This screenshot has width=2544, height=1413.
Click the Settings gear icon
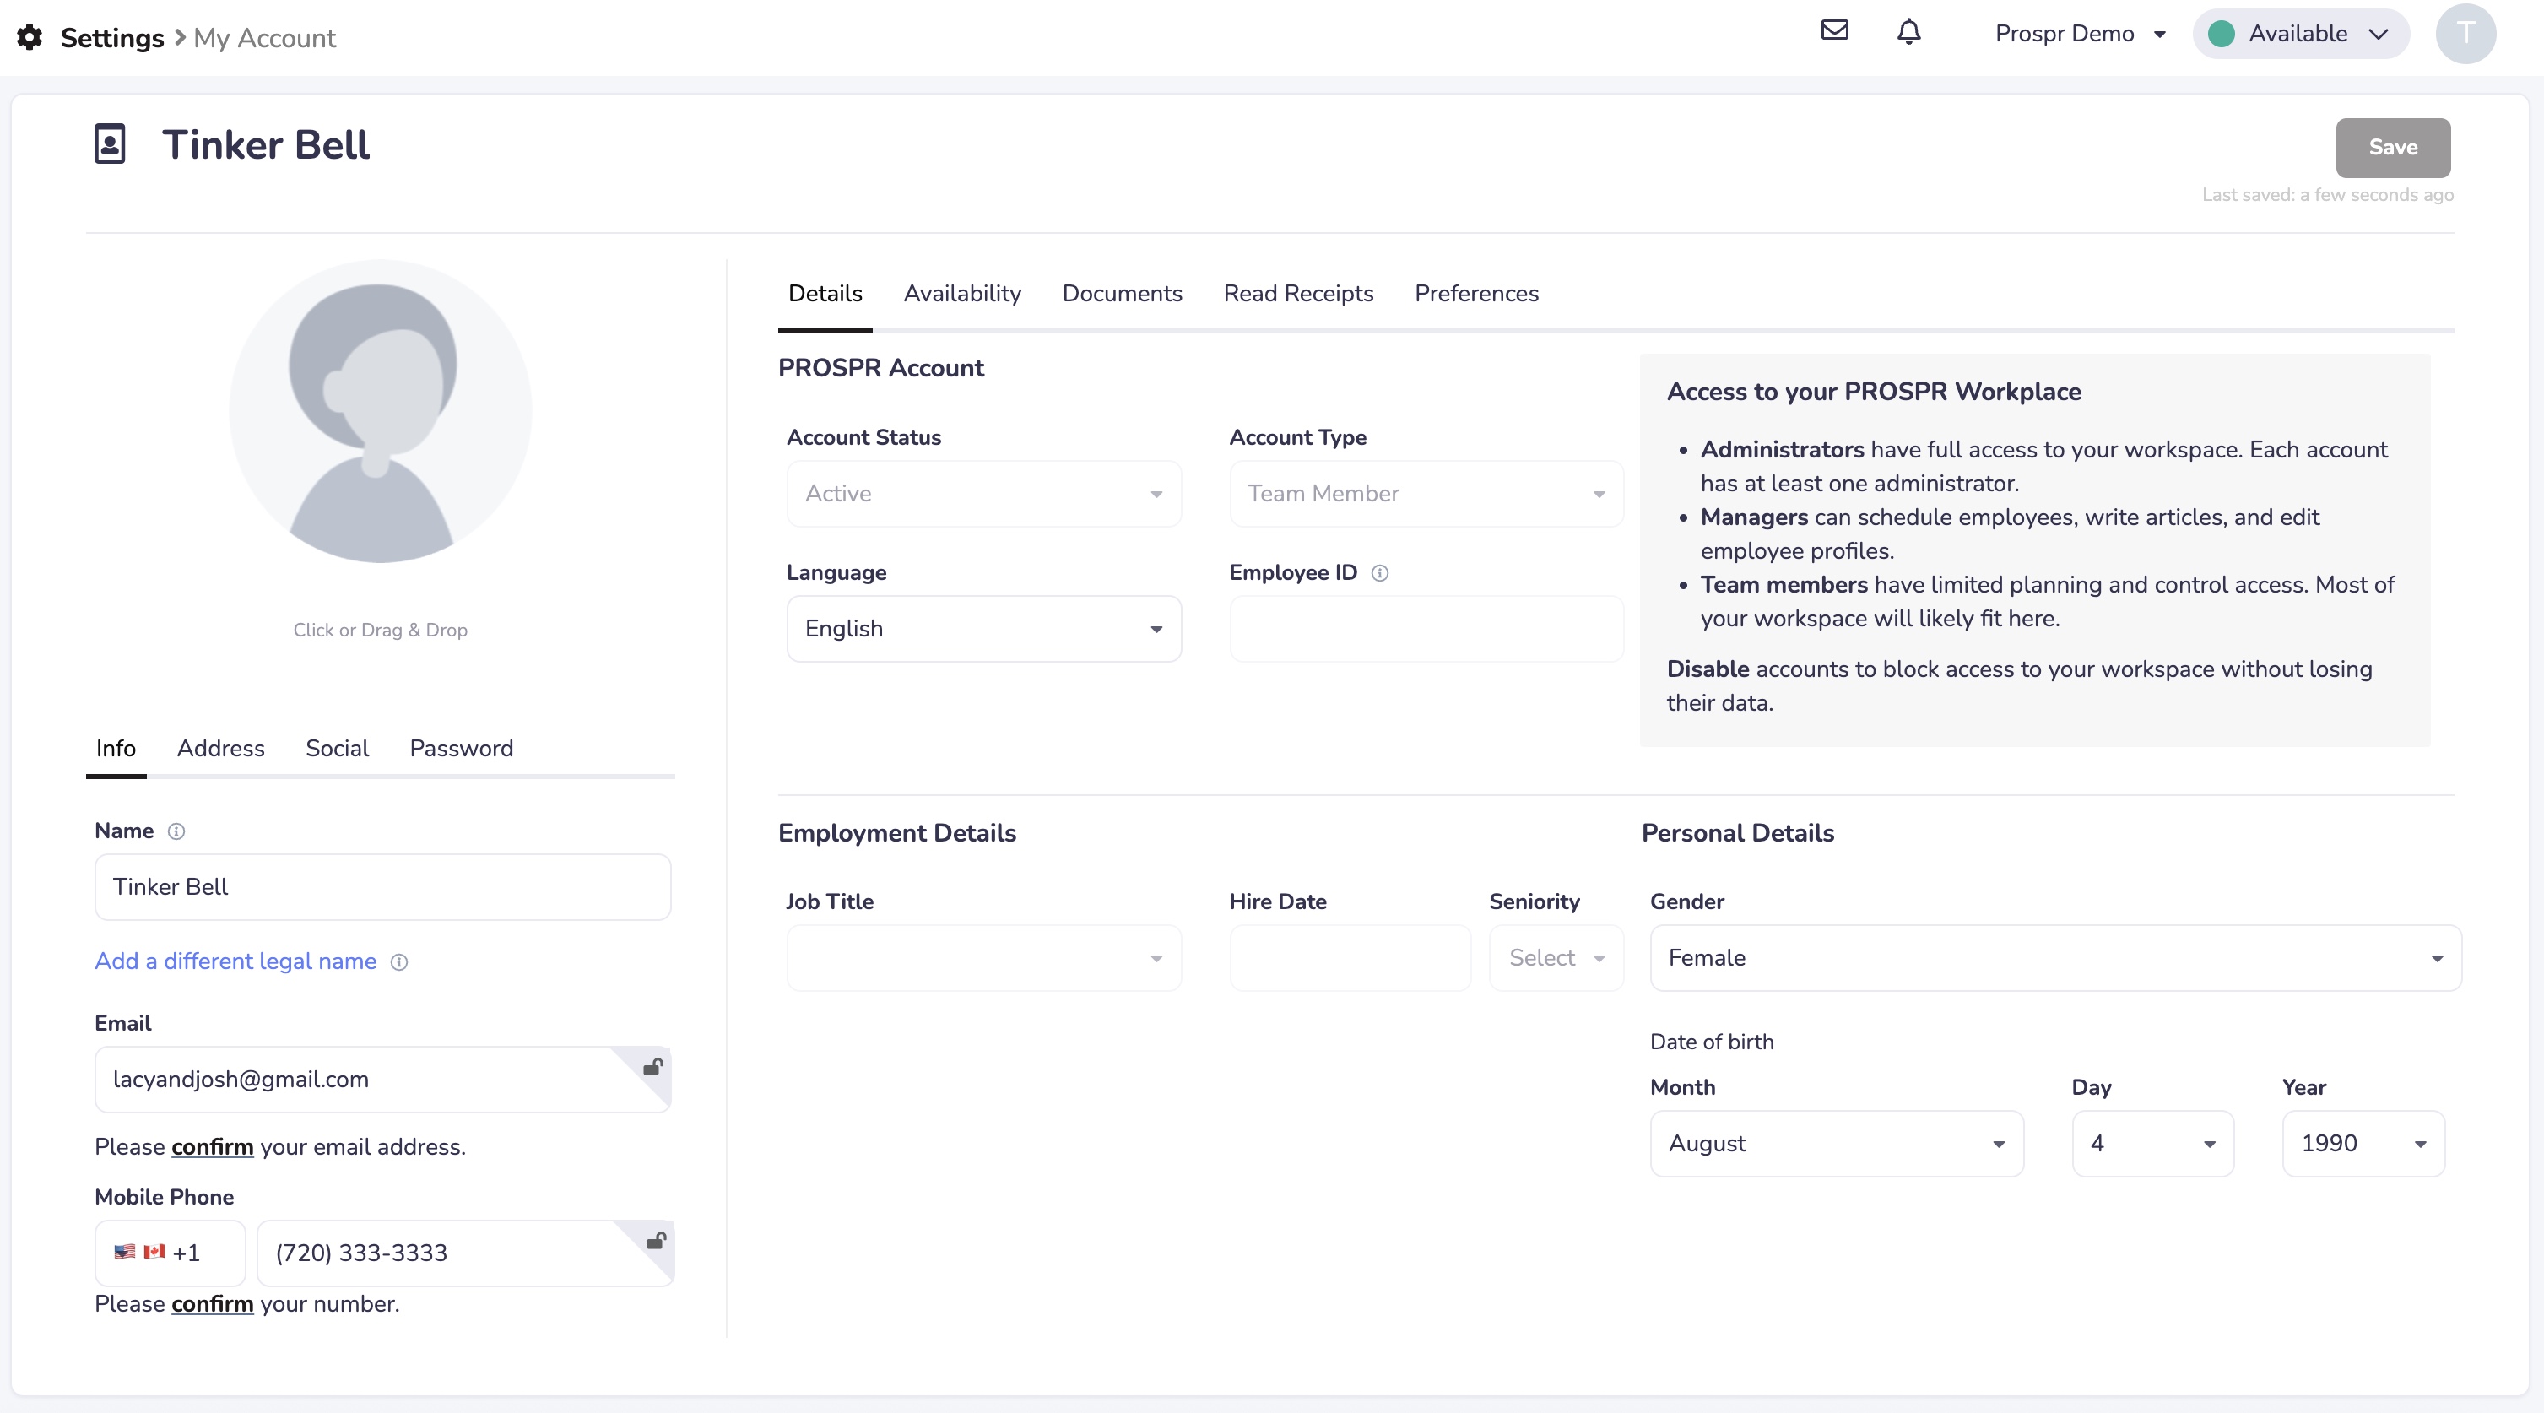(x=30, y=37)
